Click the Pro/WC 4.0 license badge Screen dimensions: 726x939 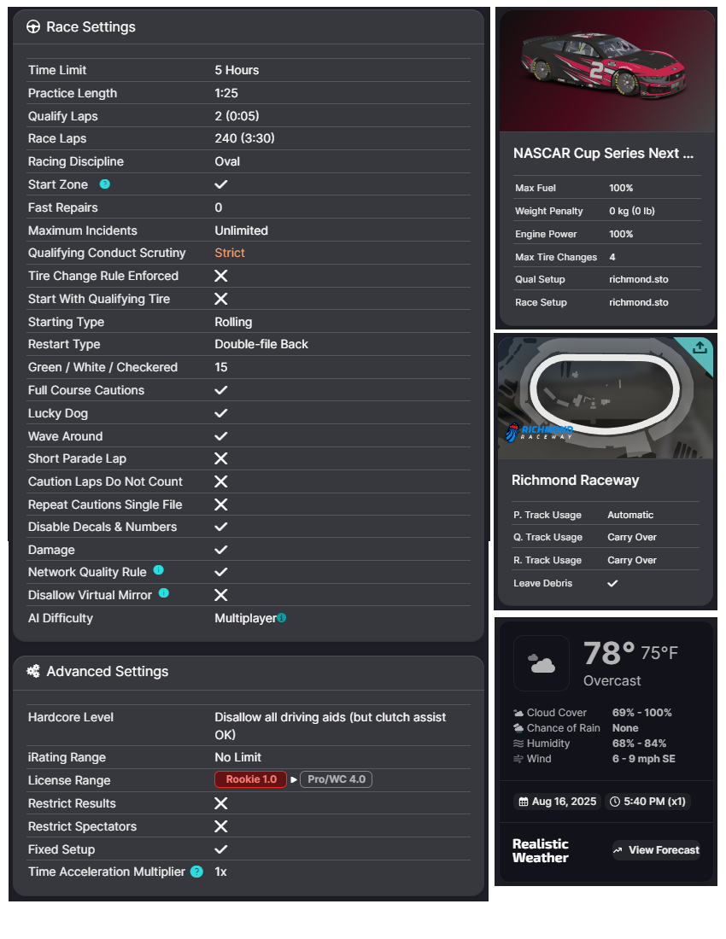pos(336,779)
